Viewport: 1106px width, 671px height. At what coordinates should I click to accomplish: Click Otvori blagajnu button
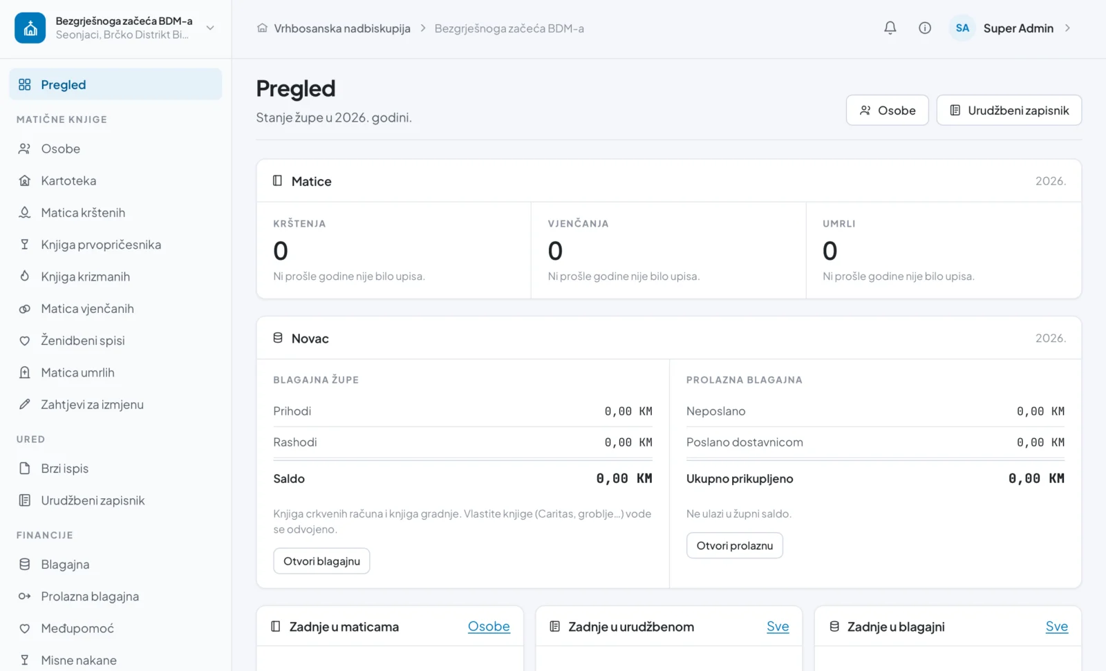pos(321,561)
